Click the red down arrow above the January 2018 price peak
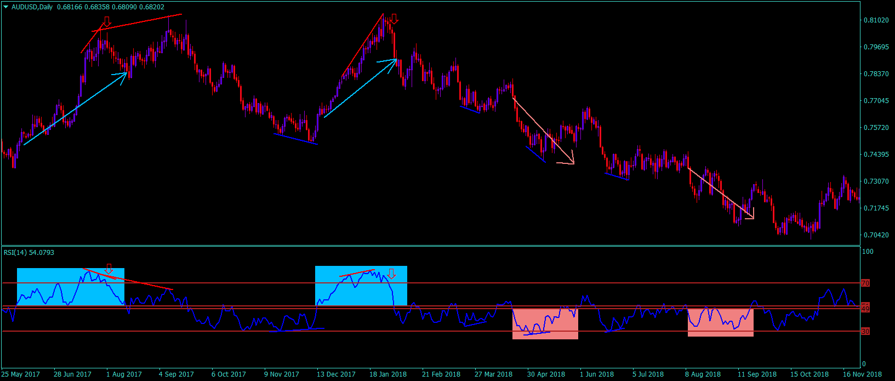 coord(394,19)
